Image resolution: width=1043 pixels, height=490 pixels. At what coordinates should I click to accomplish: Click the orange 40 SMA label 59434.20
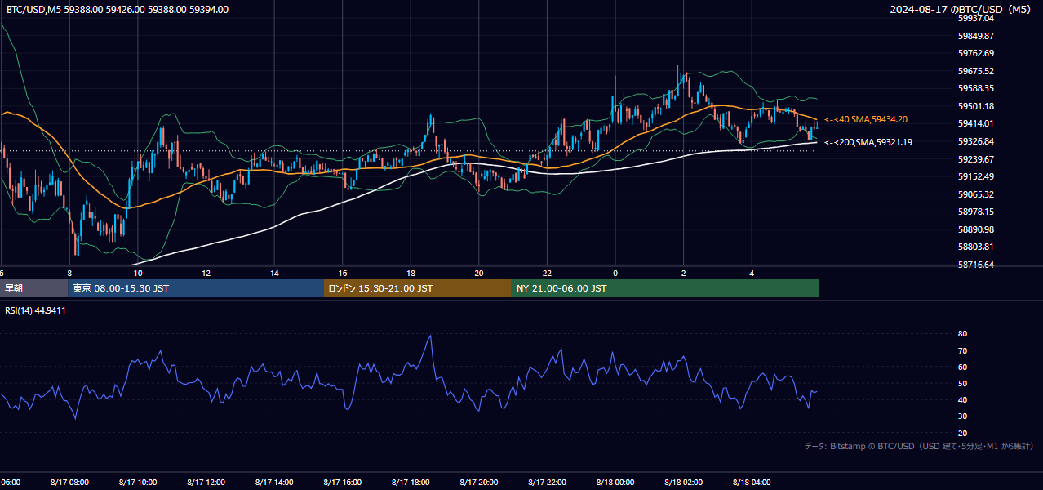(x=866, y=119)
